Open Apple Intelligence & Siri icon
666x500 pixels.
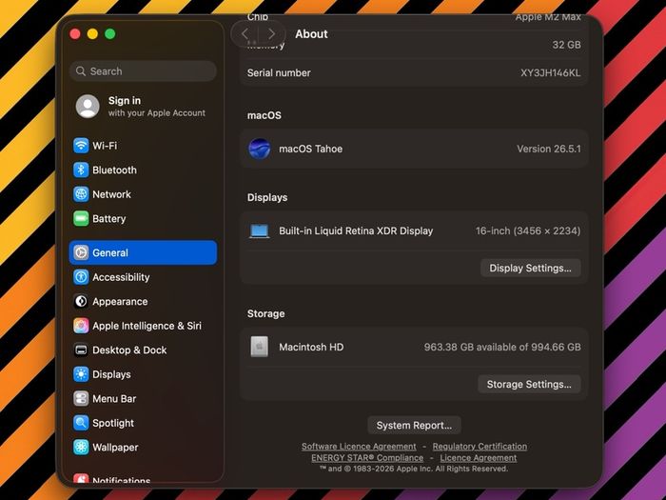pyautogui.click(x=81, y=326)
